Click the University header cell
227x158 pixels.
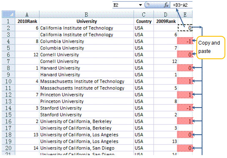pyautogui.click(x=87, y=21)
